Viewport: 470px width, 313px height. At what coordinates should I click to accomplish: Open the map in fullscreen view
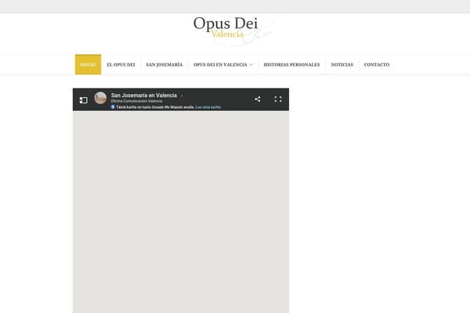[278, 99]
